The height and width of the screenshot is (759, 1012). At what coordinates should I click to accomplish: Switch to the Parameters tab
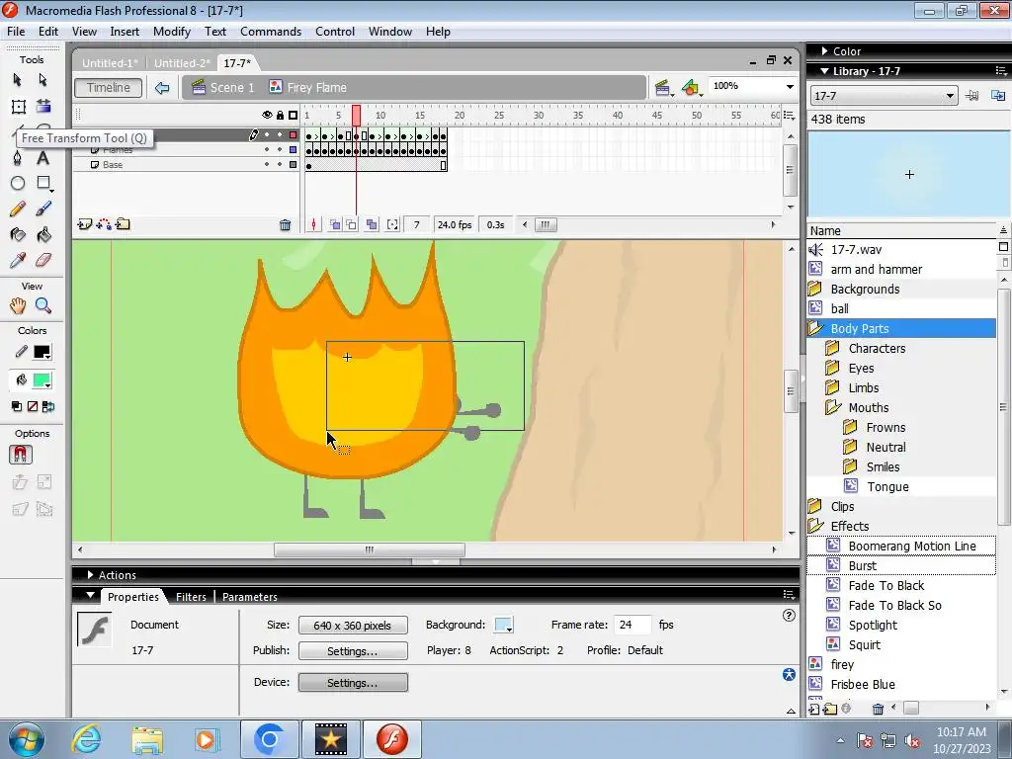click(x=250, y=597)
